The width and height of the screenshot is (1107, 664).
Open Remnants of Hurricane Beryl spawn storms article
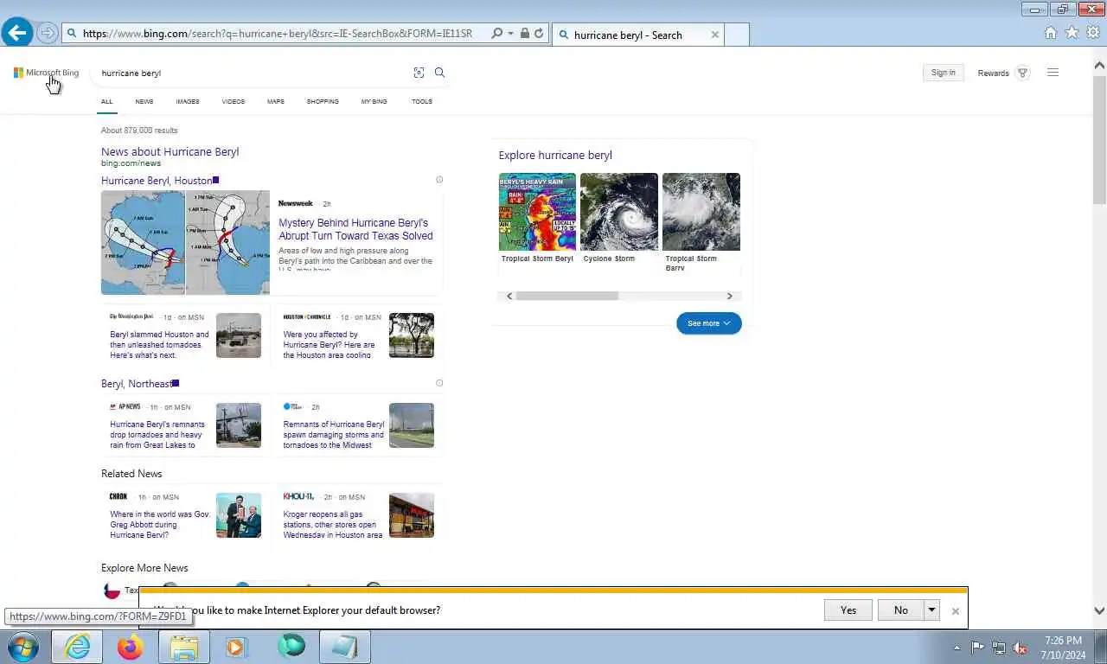[334, 434]
